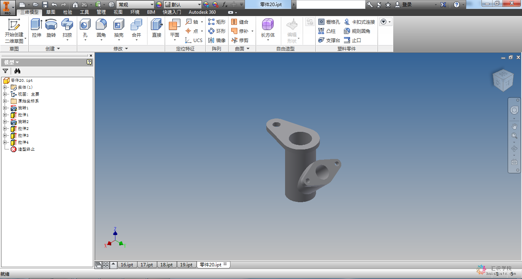This screenshot has width=522, height=279.
Task: Click the ViewCube
Action: tap(503, 80)
